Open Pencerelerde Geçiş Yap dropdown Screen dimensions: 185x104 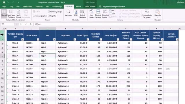147,14
